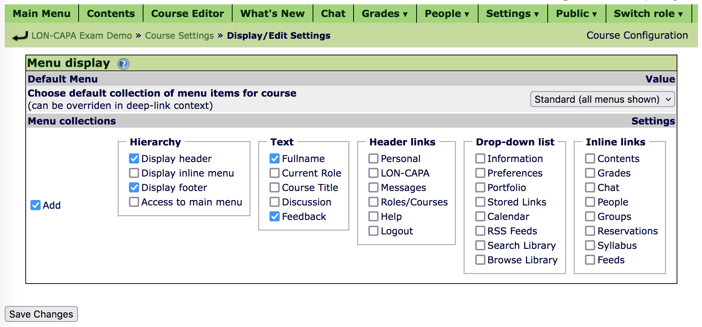This screenshot has height=327, width=702.
Task: Check Syllabus under Inline links
Action: click(590, 245)
